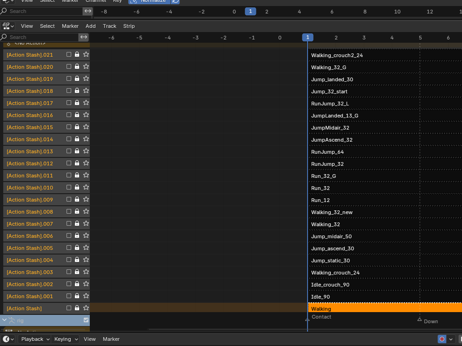
Task: Click the auto-keying record button
Action: point(442,339)
